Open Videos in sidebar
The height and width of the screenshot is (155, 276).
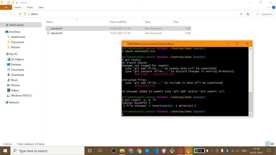pos(15,90)
